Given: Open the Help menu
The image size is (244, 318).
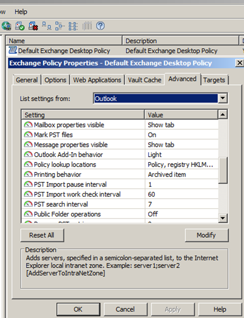Looking at the screenshot, I should (21, 12).
